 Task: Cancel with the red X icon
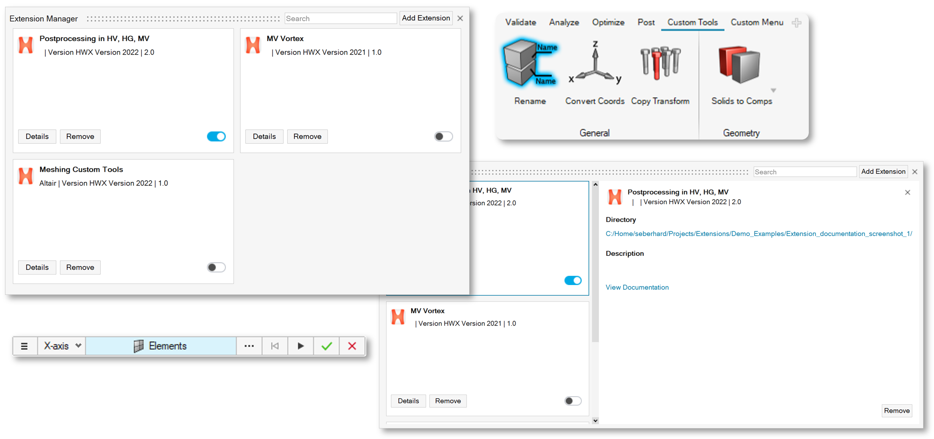pyautogui.click(x=352, y=346)
